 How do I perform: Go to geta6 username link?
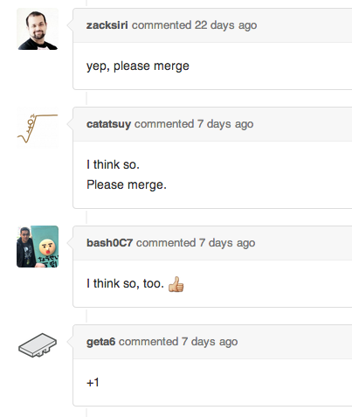(x=100, y=342)
